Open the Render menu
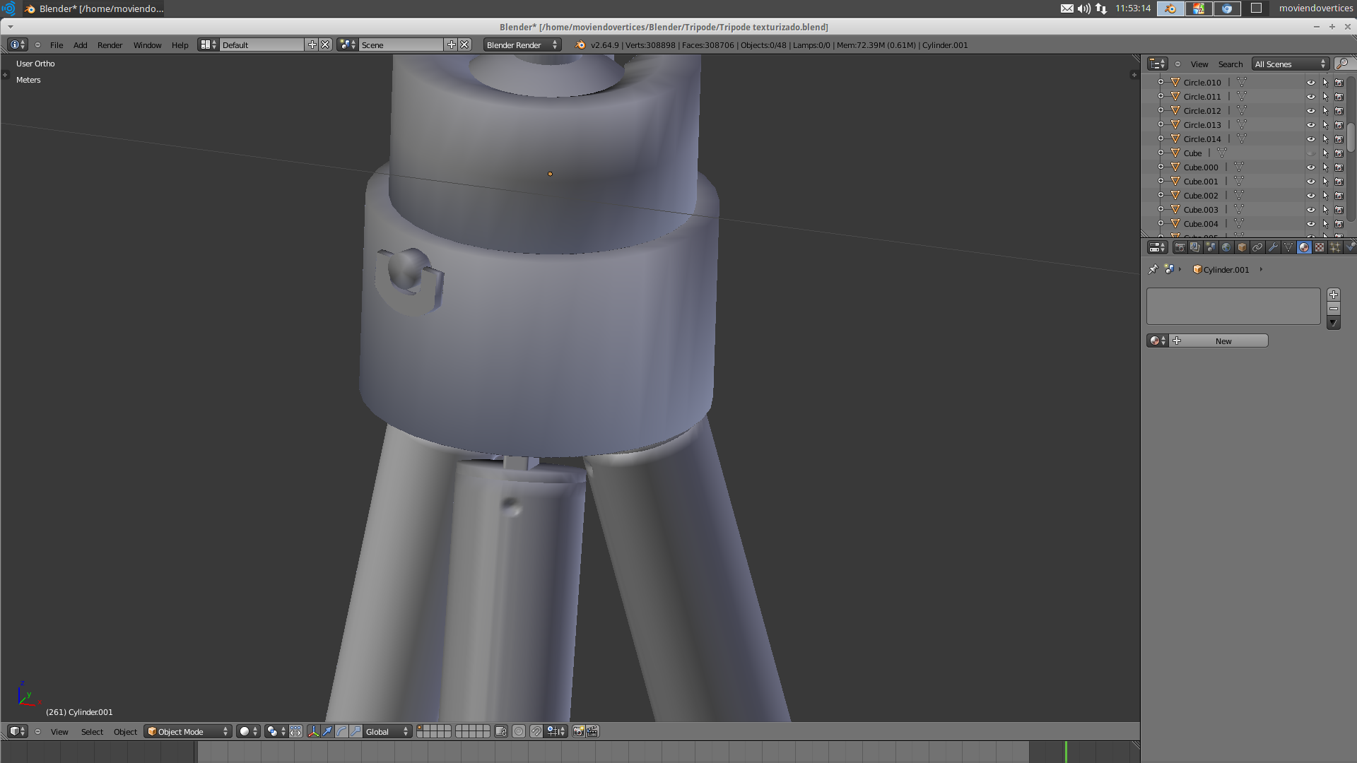The image size is (1357, 763). coord(110,45)
